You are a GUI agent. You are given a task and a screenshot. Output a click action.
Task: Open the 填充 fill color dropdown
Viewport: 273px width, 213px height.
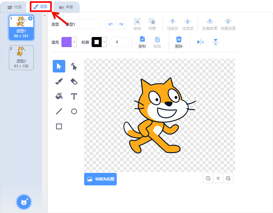(x=74, y=42)
